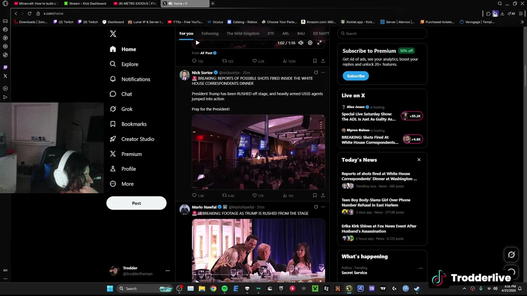Repost Nick Sortor's post
527x296 pixels.
pos(228,196)
